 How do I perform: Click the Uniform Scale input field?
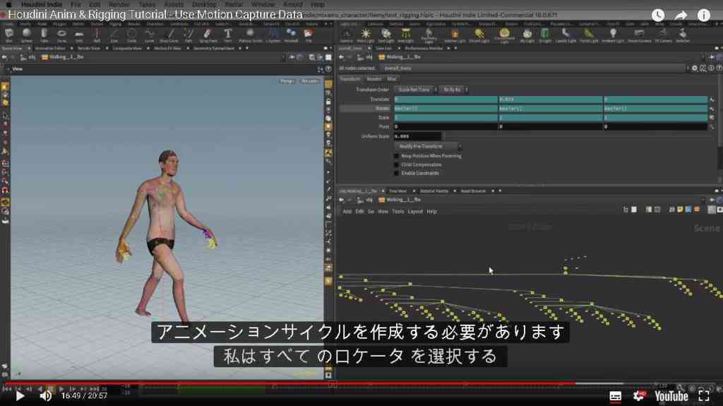417,136
